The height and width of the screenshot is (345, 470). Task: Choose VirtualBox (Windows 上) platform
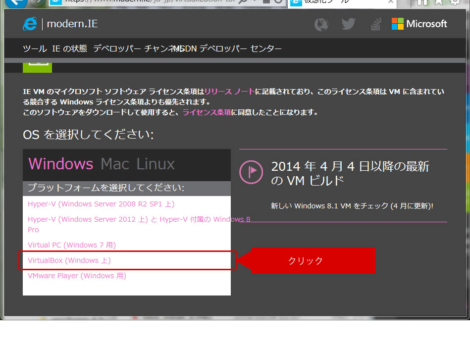[69, 260]
